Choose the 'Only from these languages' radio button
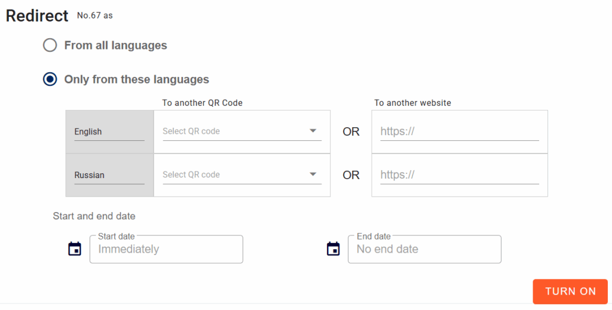The height and width of the screenshot is (310, 612). click(x=50, y=79)
